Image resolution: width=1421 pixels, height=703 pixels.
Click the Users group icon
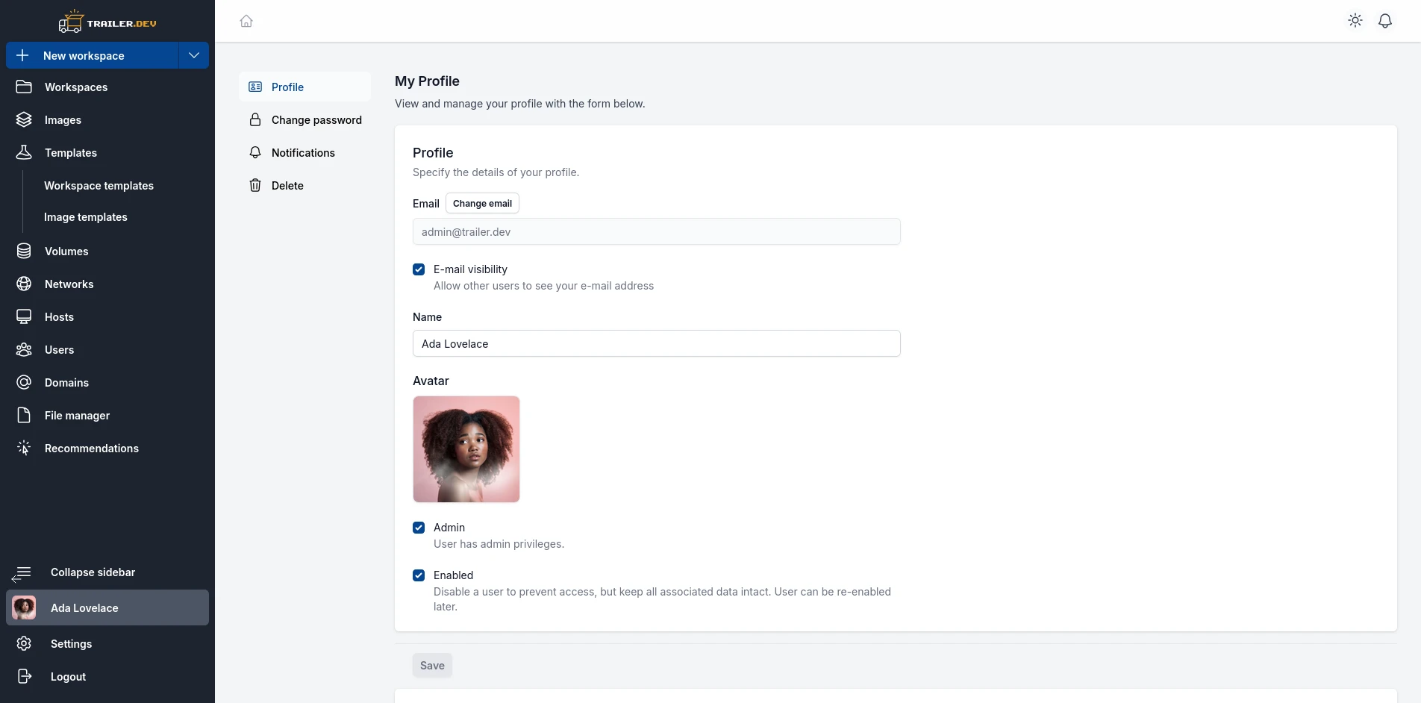(24, 349)
